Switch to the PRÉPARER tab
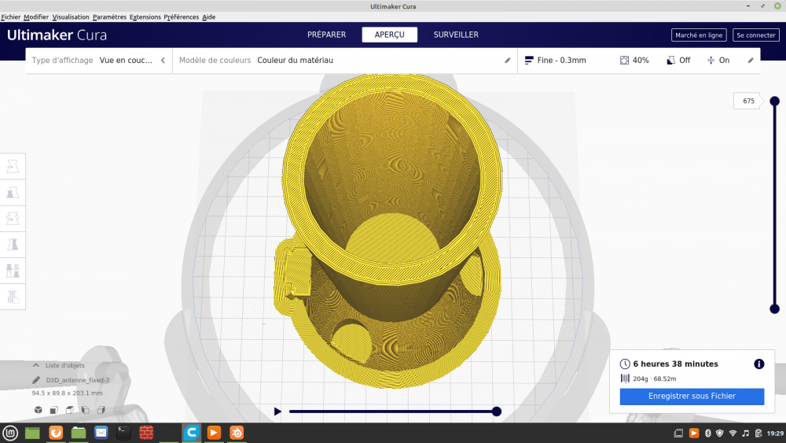Viewport: 786px width, 443px height. 326,35
